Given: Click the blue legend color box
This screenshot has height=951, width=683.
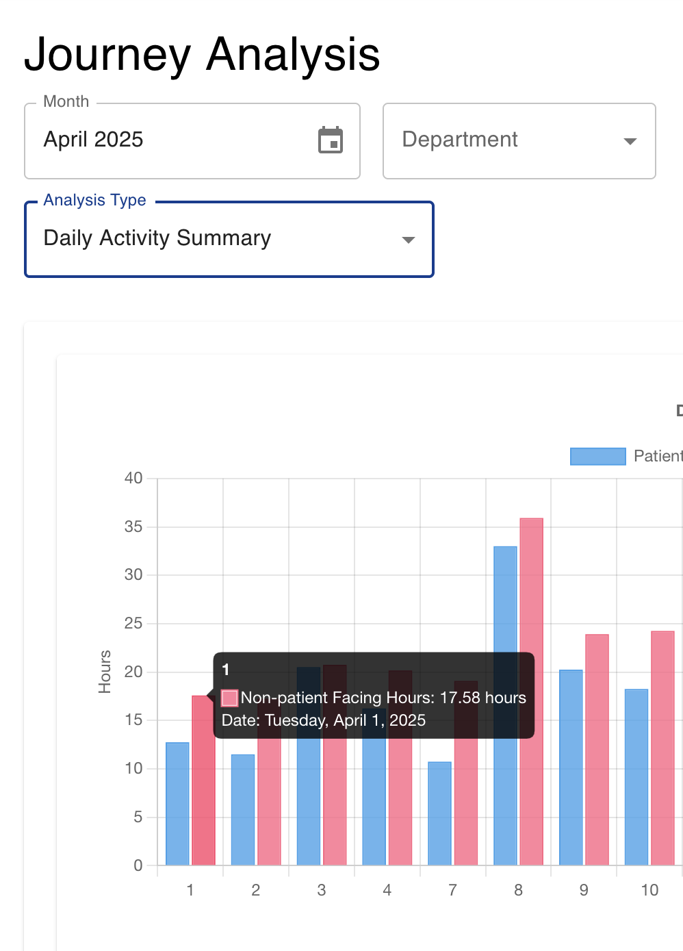Looking at the screenshot, I should [x=597, y=455].
